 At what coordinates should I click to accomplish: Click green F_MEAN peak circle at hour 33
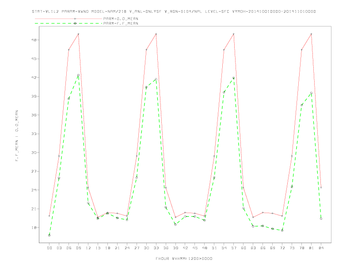pyautogui.click(x=156, y=79)
